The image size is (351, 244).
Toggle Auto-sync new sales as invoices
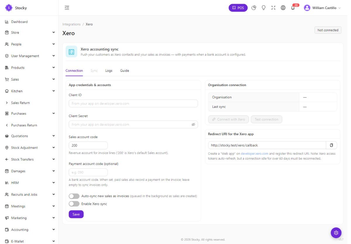coord(74,196)
